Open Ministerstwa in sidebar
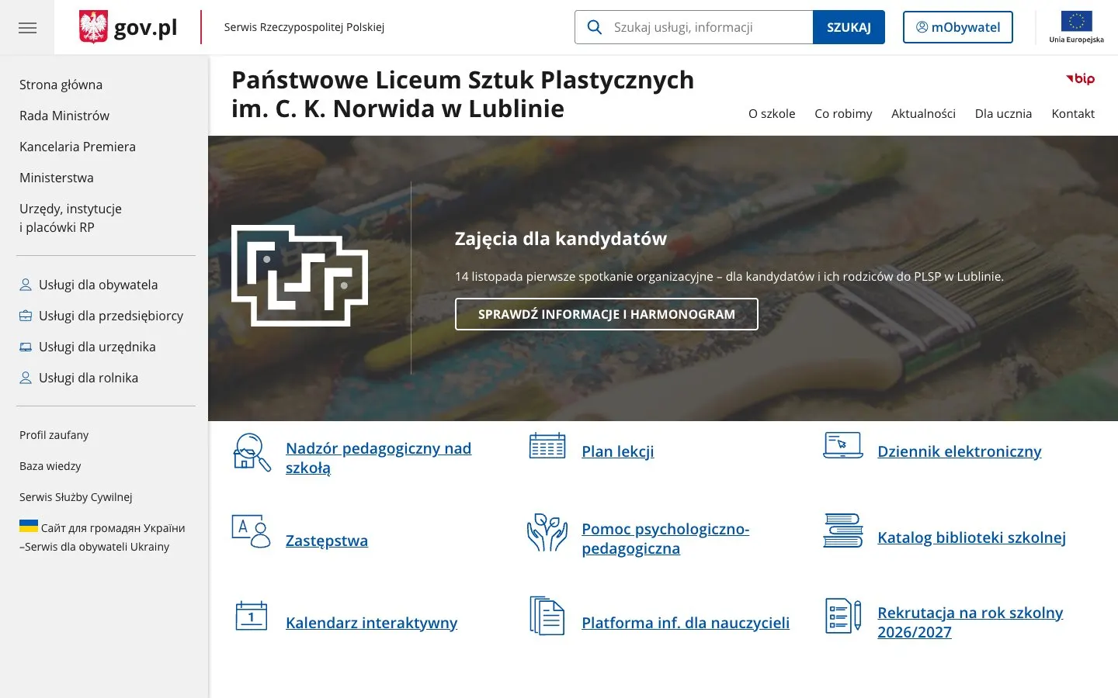This screenshot has width=1118, height=698. [57, 178]
